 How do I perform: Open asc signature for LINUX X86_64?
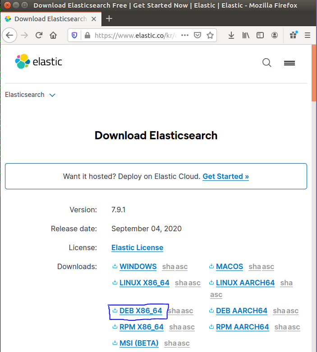coord(194,283)
